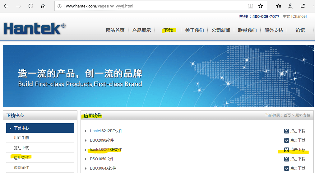Show site information icon in address bar
The height and width of the screenshot is (173, 315).
point(59,6)
